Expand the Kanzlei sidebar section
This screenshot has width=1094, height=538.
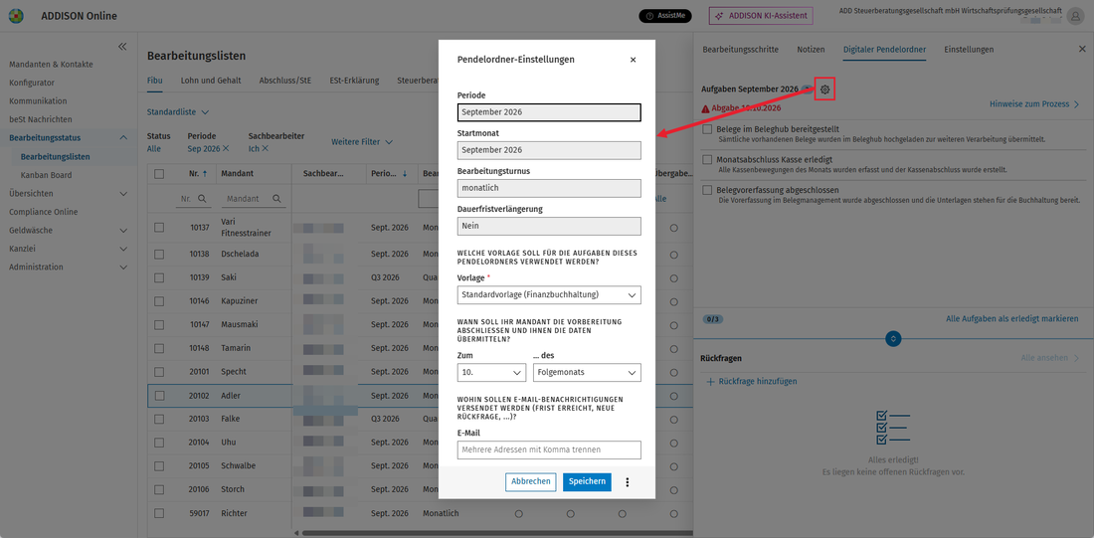point(123,249)
